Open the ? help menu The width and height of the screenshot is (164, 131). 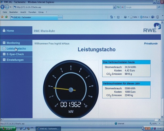coord(47,12)
